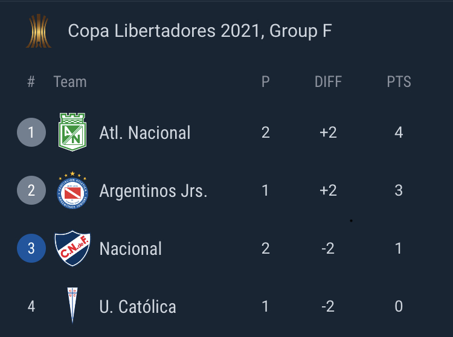453x337 pixels.
Task: Click the grey rank 2 circle
Action: tap(31, 190)
